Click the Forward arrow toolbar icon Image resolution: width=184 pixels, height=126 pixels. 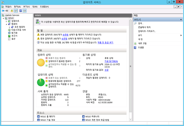coord(7,11)
